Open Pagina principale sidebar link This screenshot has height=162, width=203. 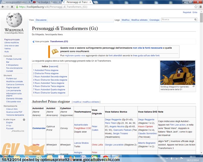click(12, 40)
